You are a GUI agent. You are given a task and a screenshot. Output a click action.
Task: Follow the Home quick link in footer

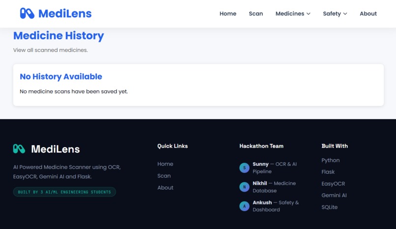165,164
